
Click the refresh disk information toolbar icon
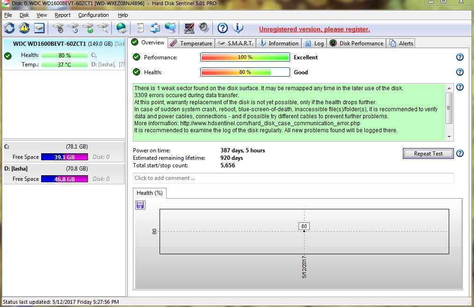tap(10, 28)
